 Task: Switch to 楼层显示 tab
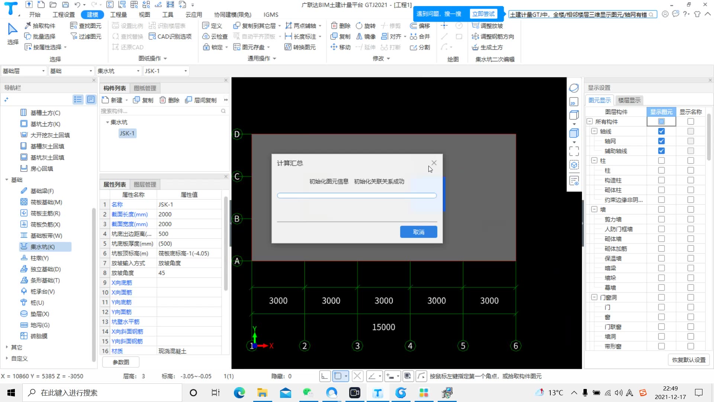(x=629, y=100)
